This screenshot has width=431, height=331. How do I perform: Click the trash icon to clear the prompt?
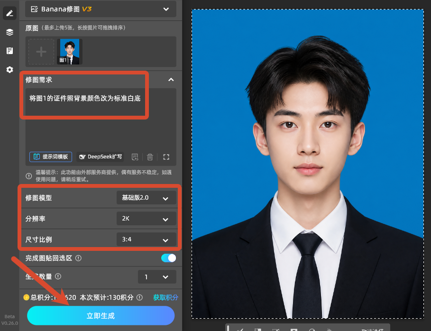click(150, 157)
